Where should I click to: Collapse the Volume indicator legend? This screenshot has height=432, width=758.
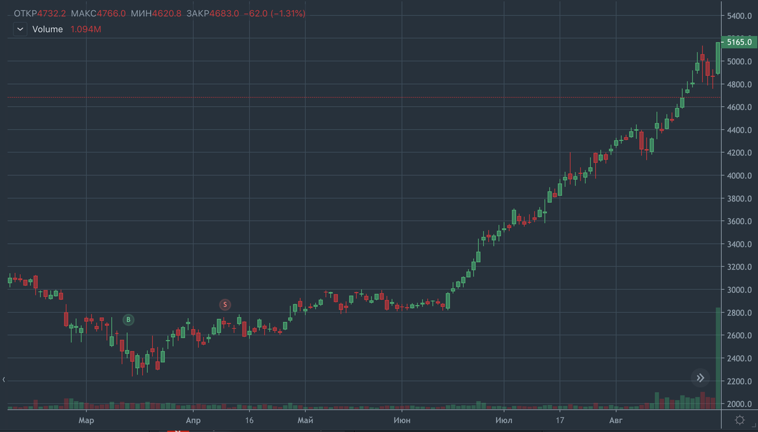tap(20, 29)
